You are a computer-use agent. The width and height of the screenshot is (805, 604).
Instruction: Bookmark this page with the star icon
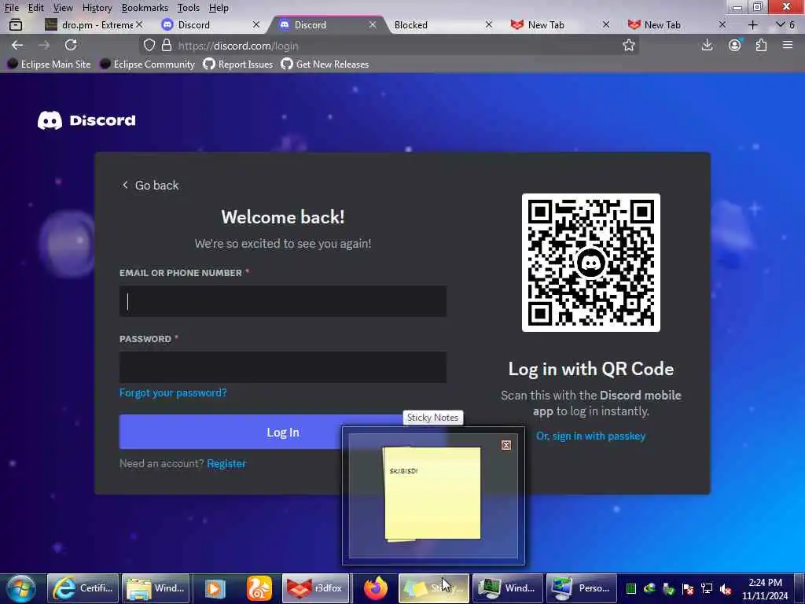point(628,45)
